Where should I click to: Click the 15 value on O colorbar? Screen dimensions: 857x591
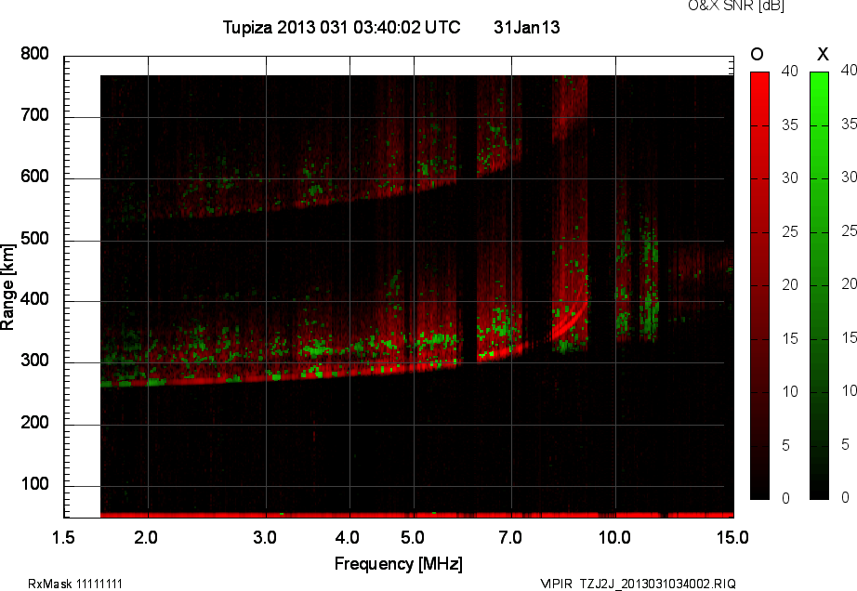(790, 338)
